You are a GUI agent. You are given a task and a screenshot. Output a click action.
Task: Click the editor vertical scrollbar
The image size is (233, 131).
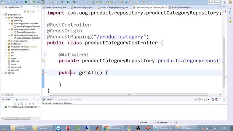[223, 62]
